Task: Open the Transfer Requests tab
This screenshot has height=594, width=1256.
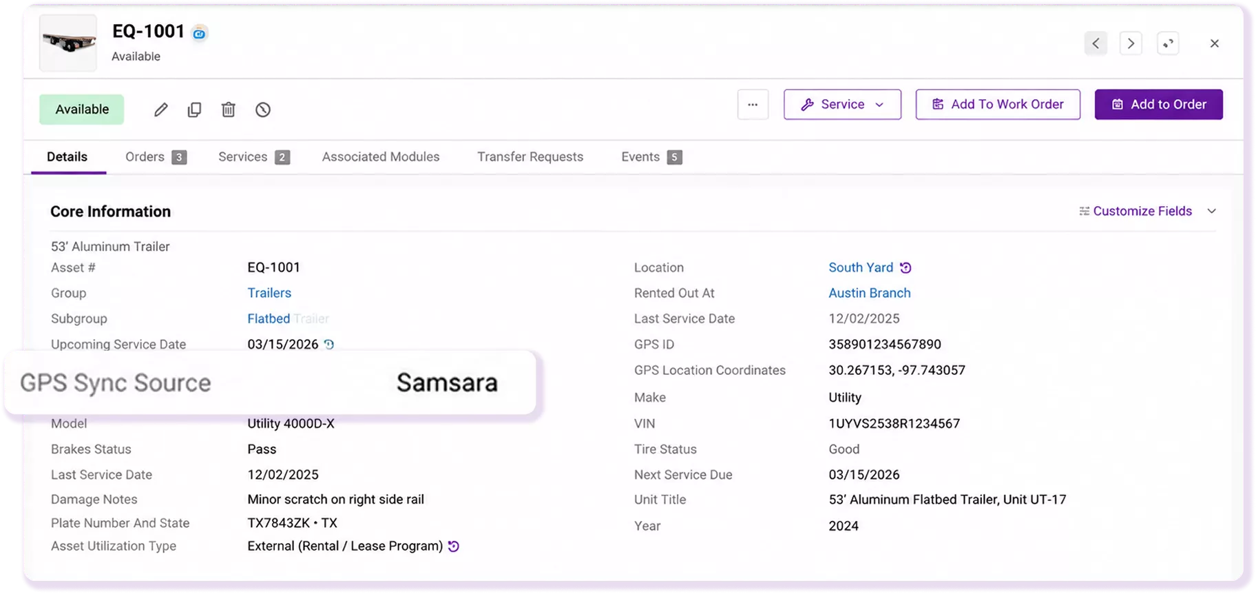Action: (530, 157)
